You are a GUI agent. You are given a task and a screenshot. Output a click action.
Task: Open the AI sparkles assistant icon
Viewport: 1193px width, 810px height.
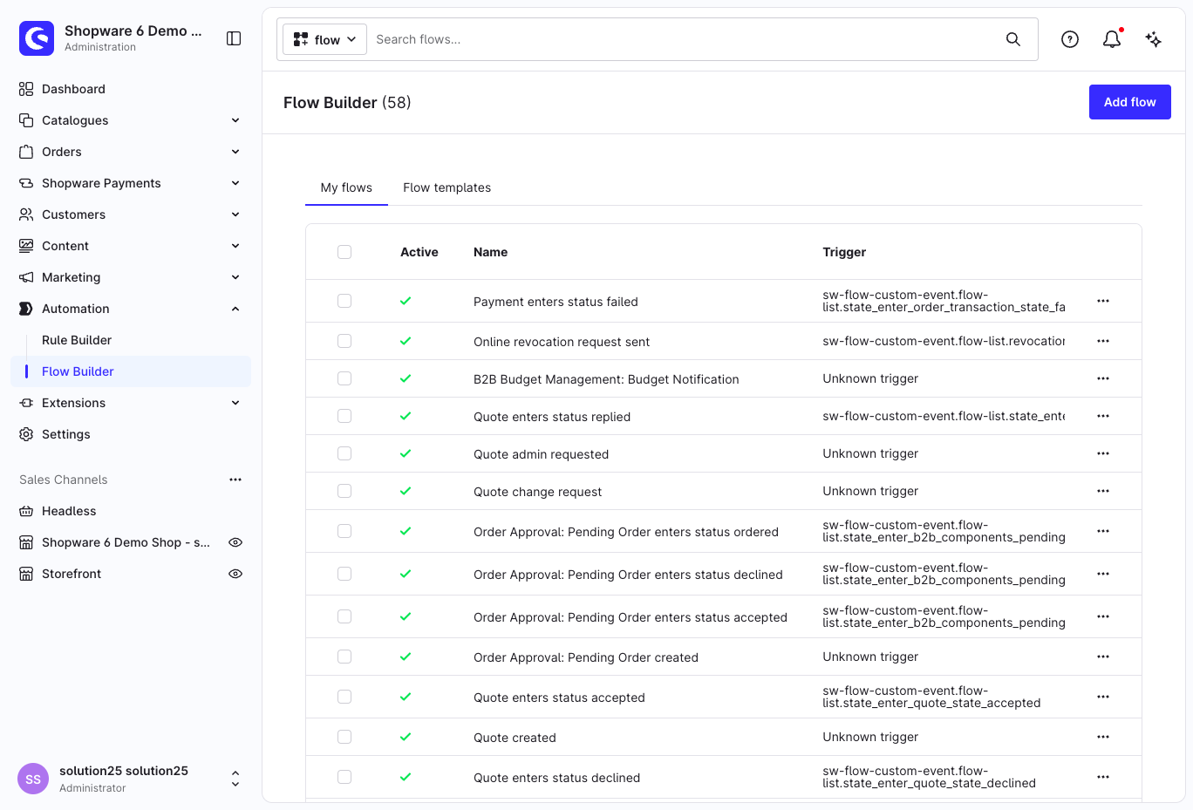pyautogui.click(x=1154, y=39)
